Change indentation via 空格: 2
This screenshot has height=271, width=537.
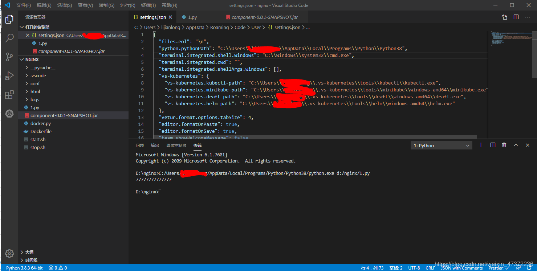396,268
